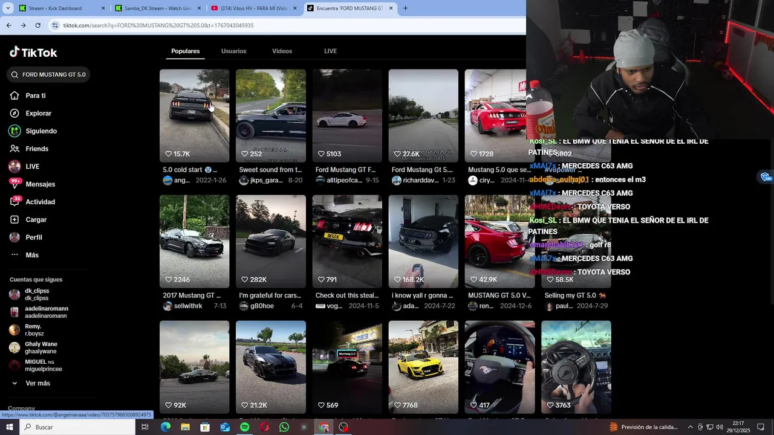The image size is (774, 435).
Task: Open Más options in sidebar
Action: (25, 255)
